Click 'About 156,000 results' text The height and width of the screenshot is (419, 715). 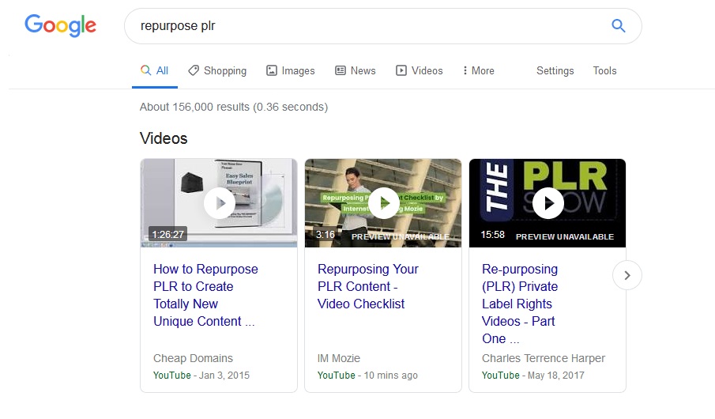coord(234,107)
